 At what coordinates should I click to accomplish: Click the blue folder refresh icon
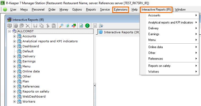pyautogui.click(x=68, y=26)
